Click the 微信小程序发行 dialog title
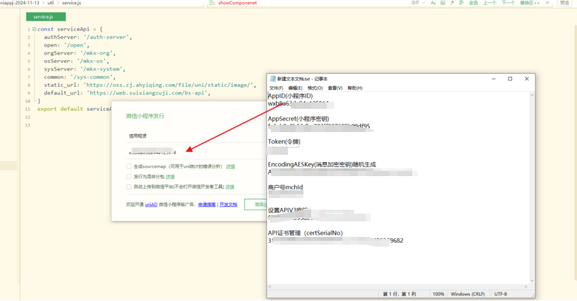This screenshot has height=301, width=577. coord(145,116)
